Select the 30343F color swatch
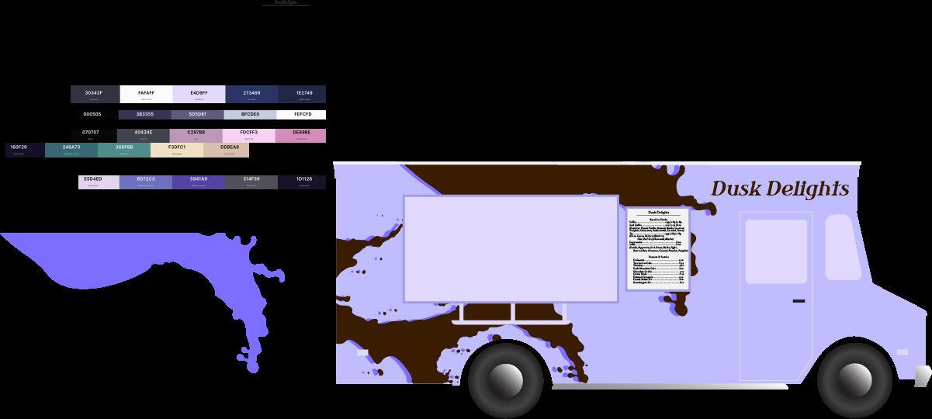The height and width of the screenshot is (419, 932). pos(94,95)
